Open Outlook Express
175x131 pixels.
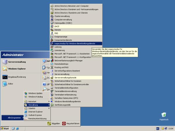tap(37, 115)
